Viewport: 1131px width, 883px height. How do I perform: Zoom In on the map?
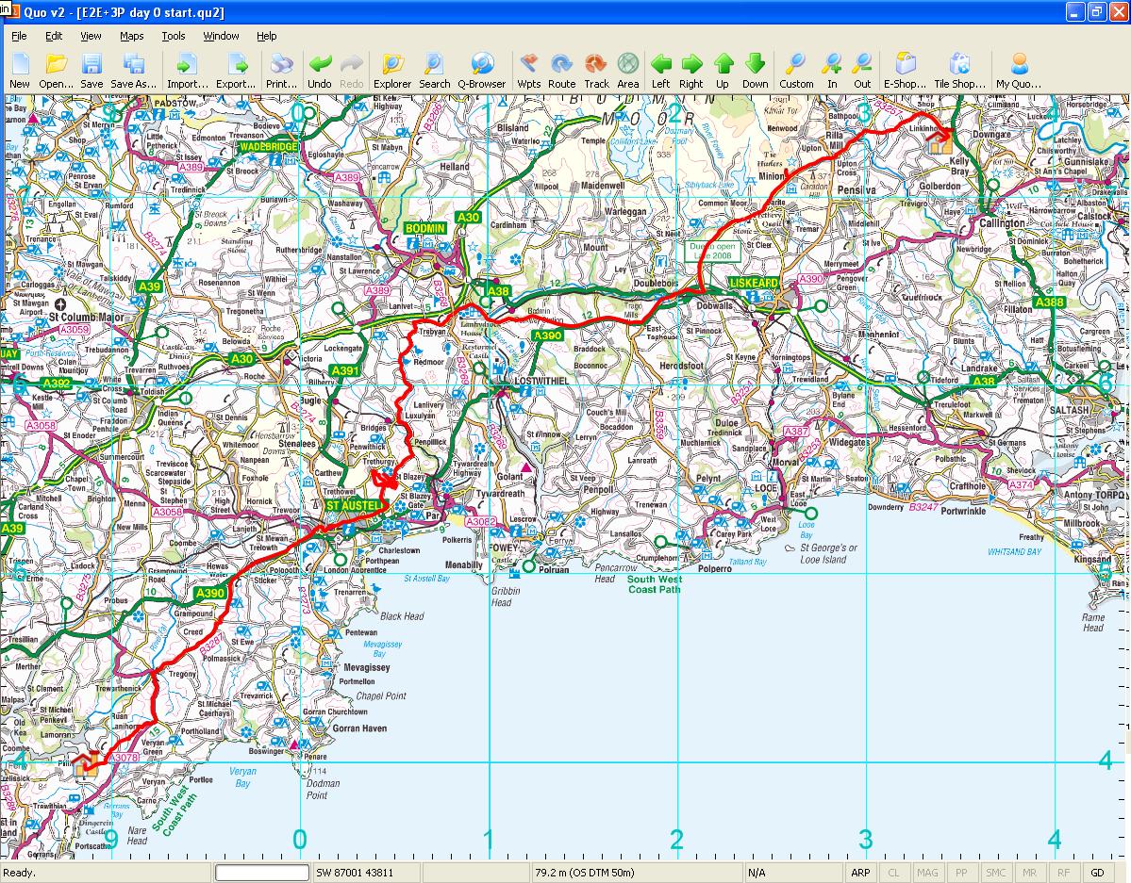tap(832, 71)
